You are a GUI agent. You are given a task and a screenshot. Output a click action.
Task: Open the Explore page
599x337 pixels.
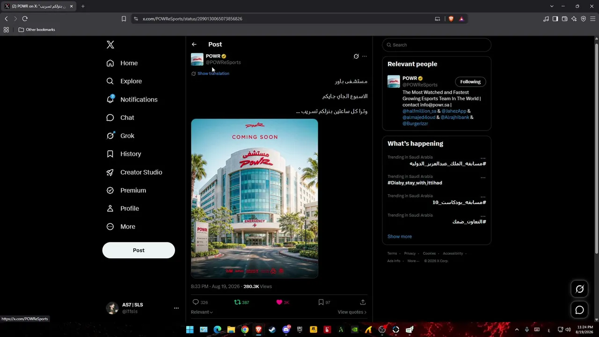(124, 81)
